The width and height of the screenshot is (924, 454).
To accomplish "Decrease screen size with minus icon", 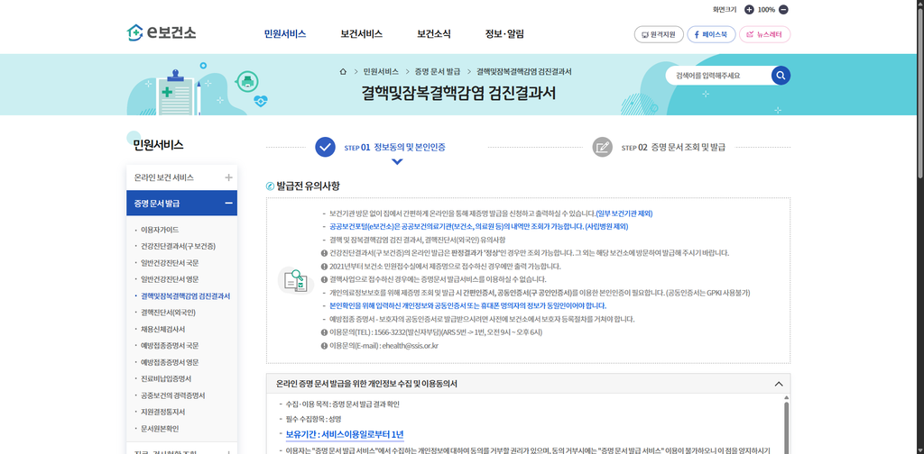I will (783, 9).
